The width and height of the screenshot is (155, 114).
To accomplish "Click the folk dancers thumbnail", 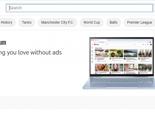I will [x=145, y=68].
